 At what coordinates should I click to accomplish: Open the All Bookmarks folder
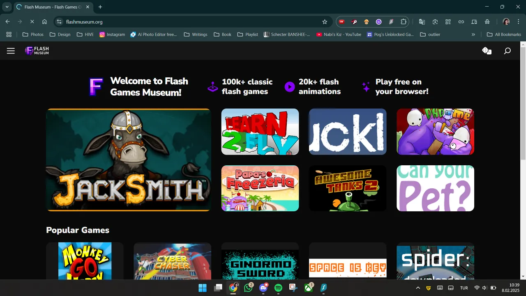504,35
